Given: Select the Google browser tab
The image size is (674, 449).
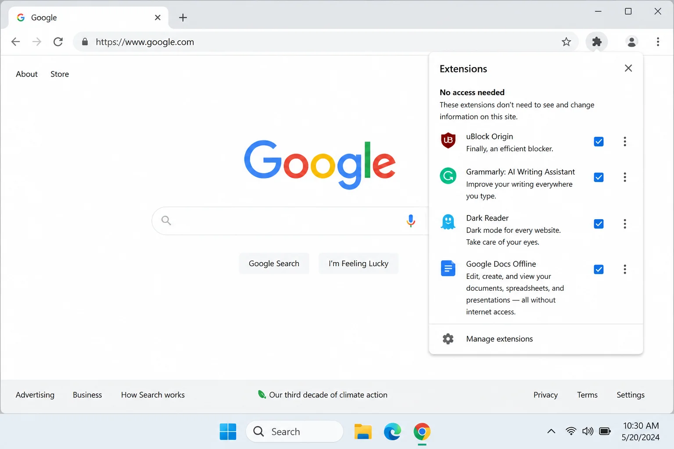Looking at the screenshot, I should tap(88, 18).
